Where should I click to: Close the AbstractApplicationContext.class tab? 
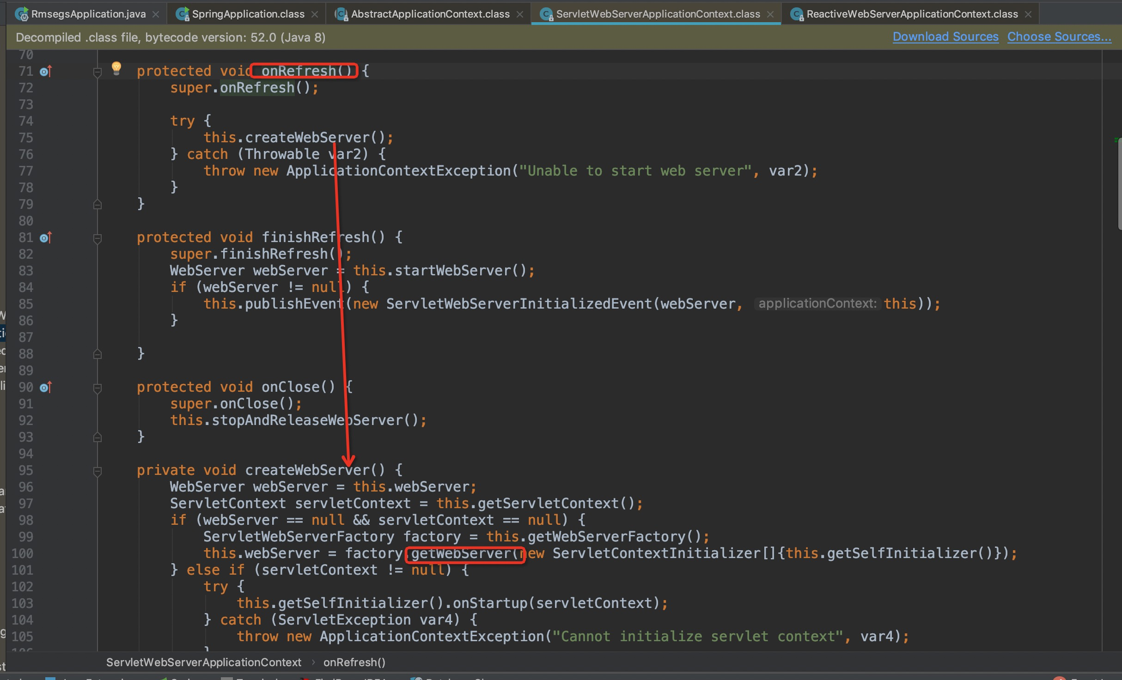tap(520, 14)
